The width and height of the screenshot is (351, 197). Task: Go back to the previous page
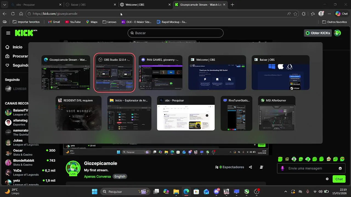pyautogui.click(x=5, y=14)
